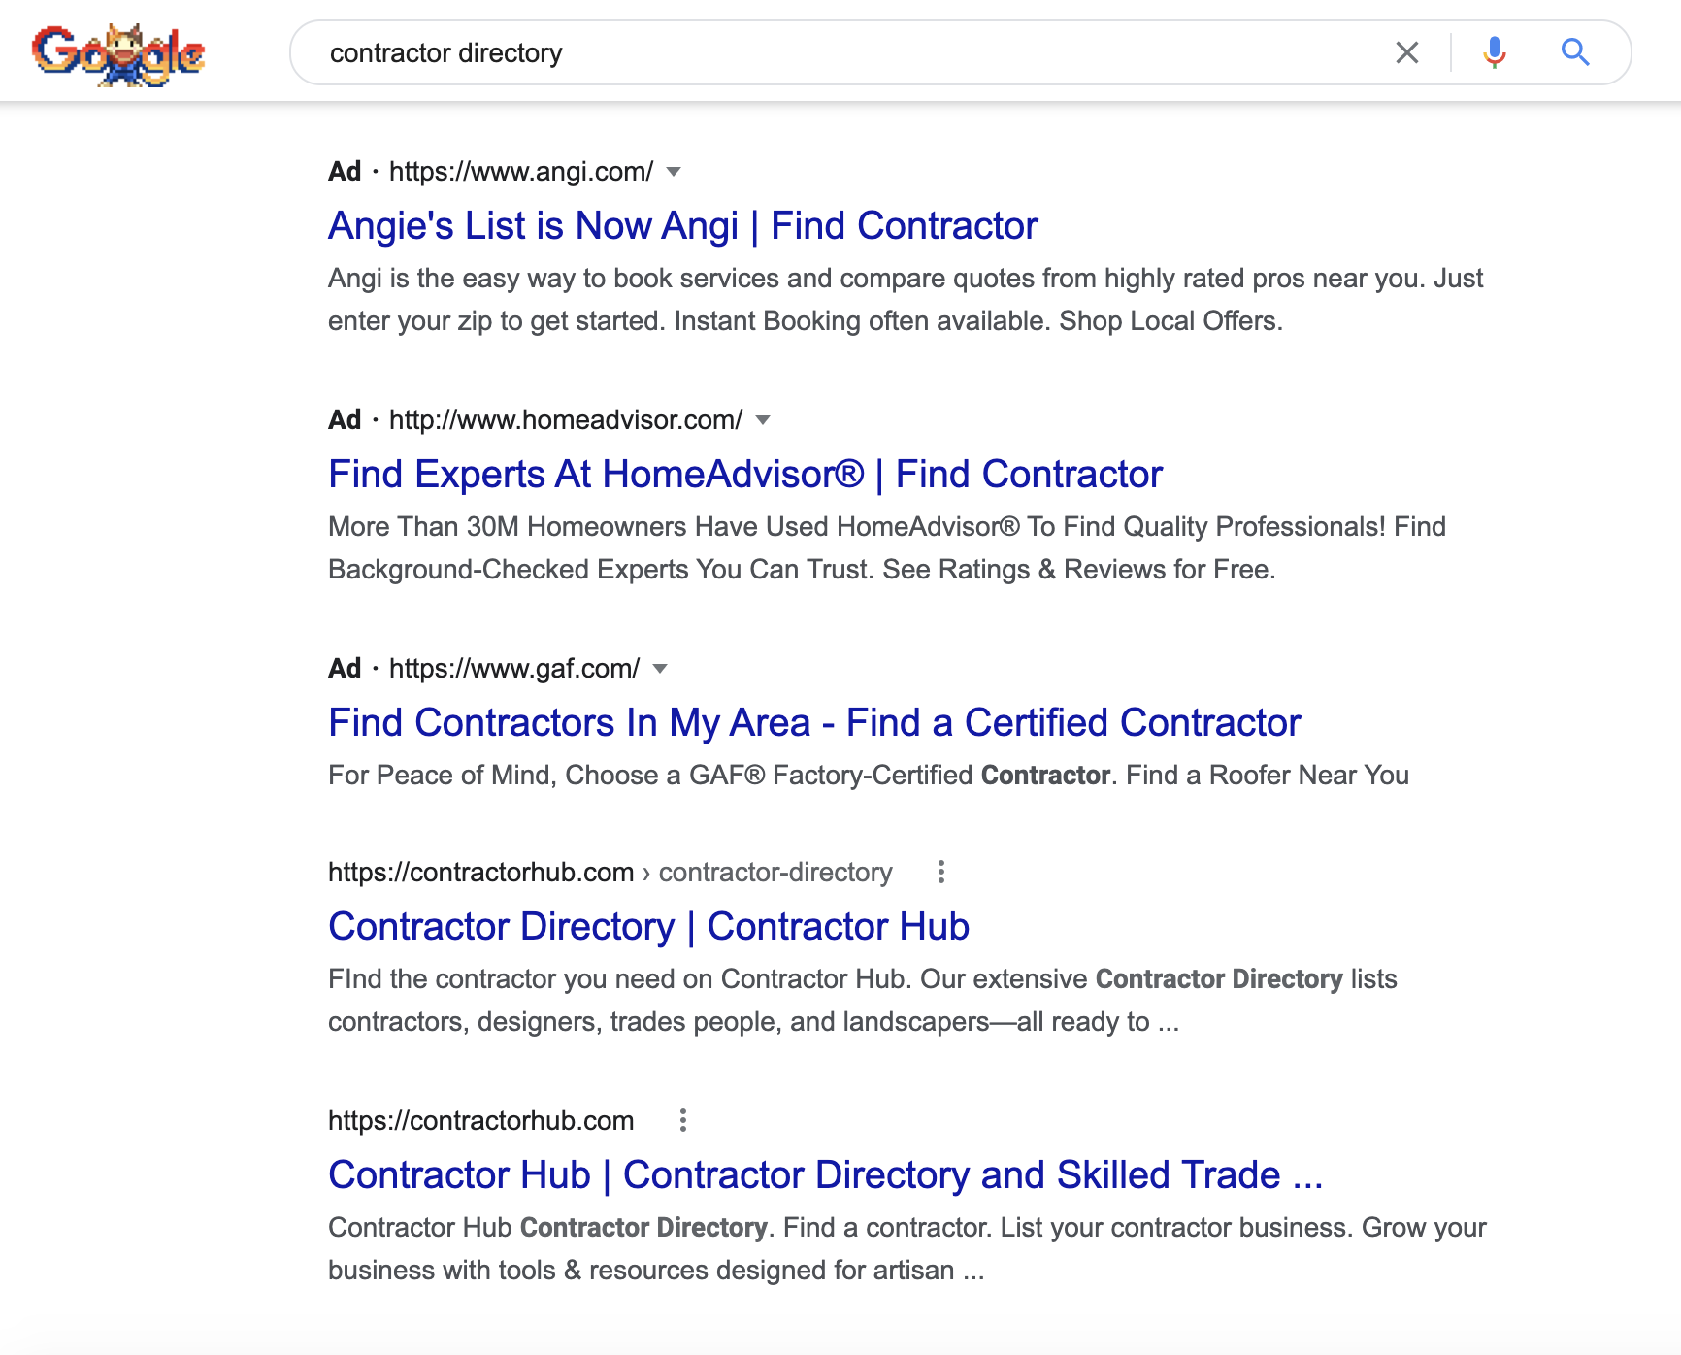This screenshot has height=1355, width=1681.
Task: Open the three-dot menu beside the bare contractorhub.com URL
Action: pyautogui.click(x=683, y=1120)
